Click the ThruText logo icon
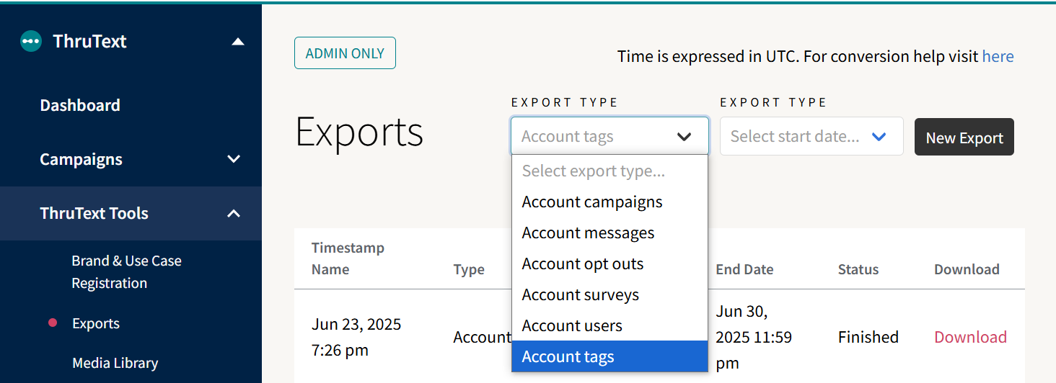This screenshot has width=1056, height=383. [x=31, y=41]
